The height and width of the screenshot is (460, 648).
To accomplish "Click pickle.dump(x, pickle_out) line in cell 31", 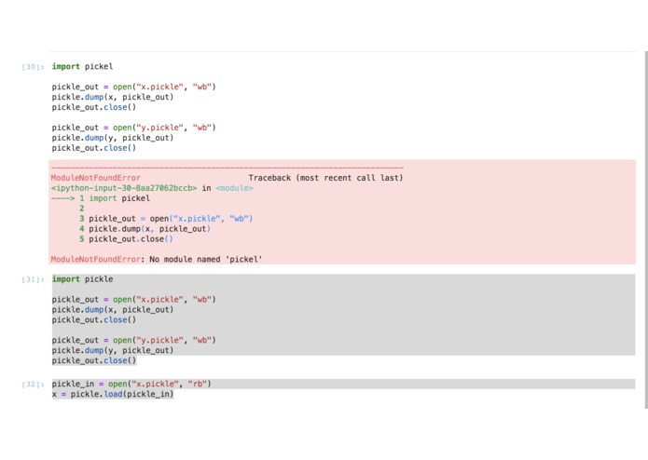I will [x=113, y=310].
